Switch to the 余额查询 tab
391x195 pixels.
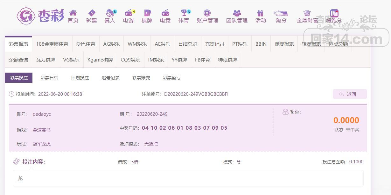pos(18,60)
